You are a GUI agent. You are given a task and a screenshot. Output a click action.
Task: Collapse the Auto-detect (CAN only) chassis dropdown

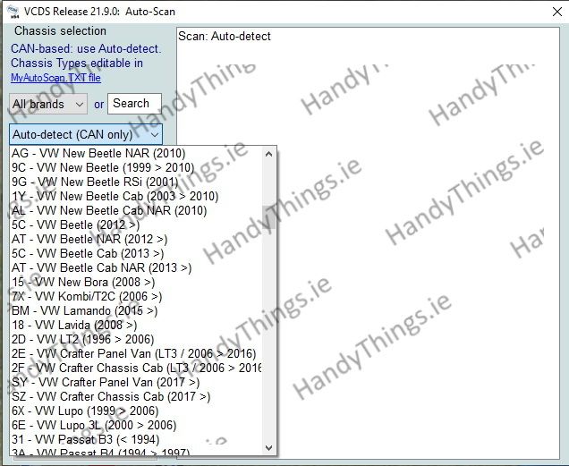pyautogui.click(x=86, y=135)
